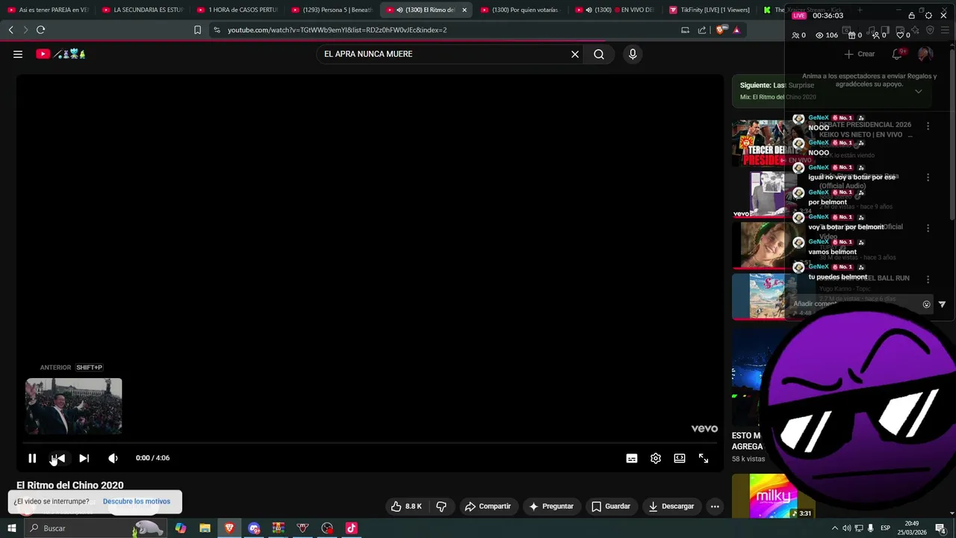Screen dimensions: 956x538
Task: Click the viewers count eye icon
Action: (819, 35)
